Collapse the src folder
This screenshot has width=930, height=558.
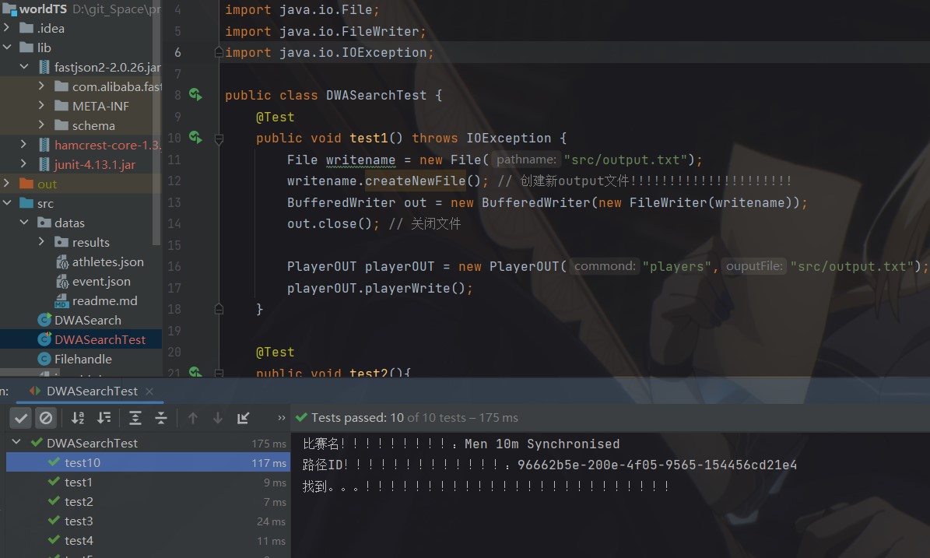click(6, 203)
